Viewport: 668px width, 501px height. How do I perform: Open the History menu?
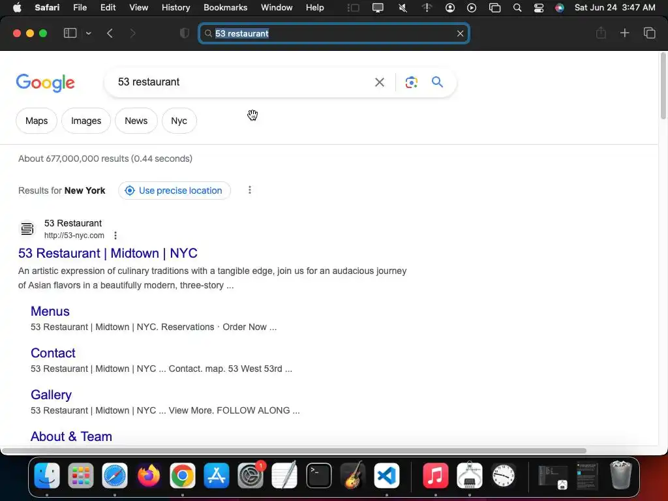point(175,8)
